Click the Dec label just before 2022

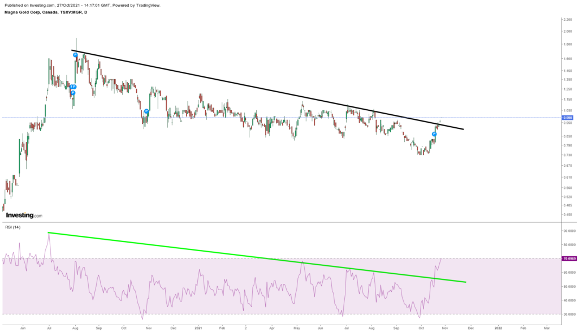pyautogui.click(x=471, y=327)
